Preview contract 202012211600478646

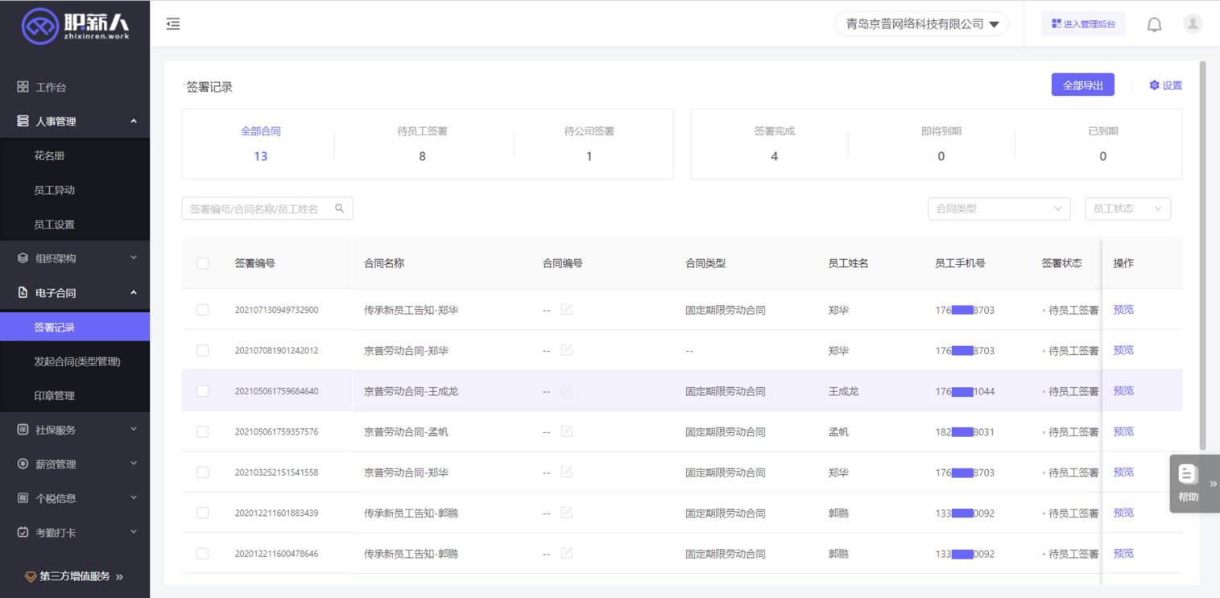1123,553
